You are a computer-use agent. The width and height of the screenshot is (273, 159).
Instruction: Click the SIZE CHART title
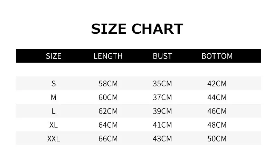point(137,29)
